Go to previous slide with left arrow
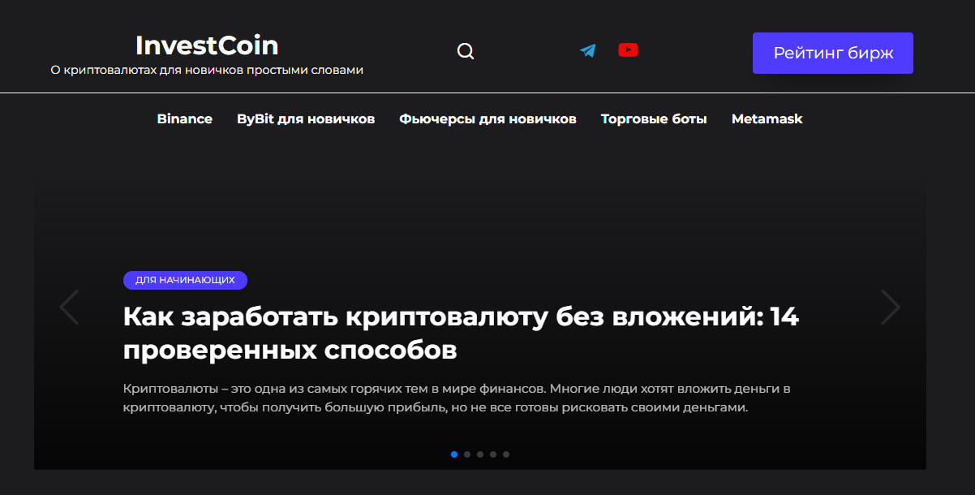Screen dimensions: 975x495 (x=70, y=308)
